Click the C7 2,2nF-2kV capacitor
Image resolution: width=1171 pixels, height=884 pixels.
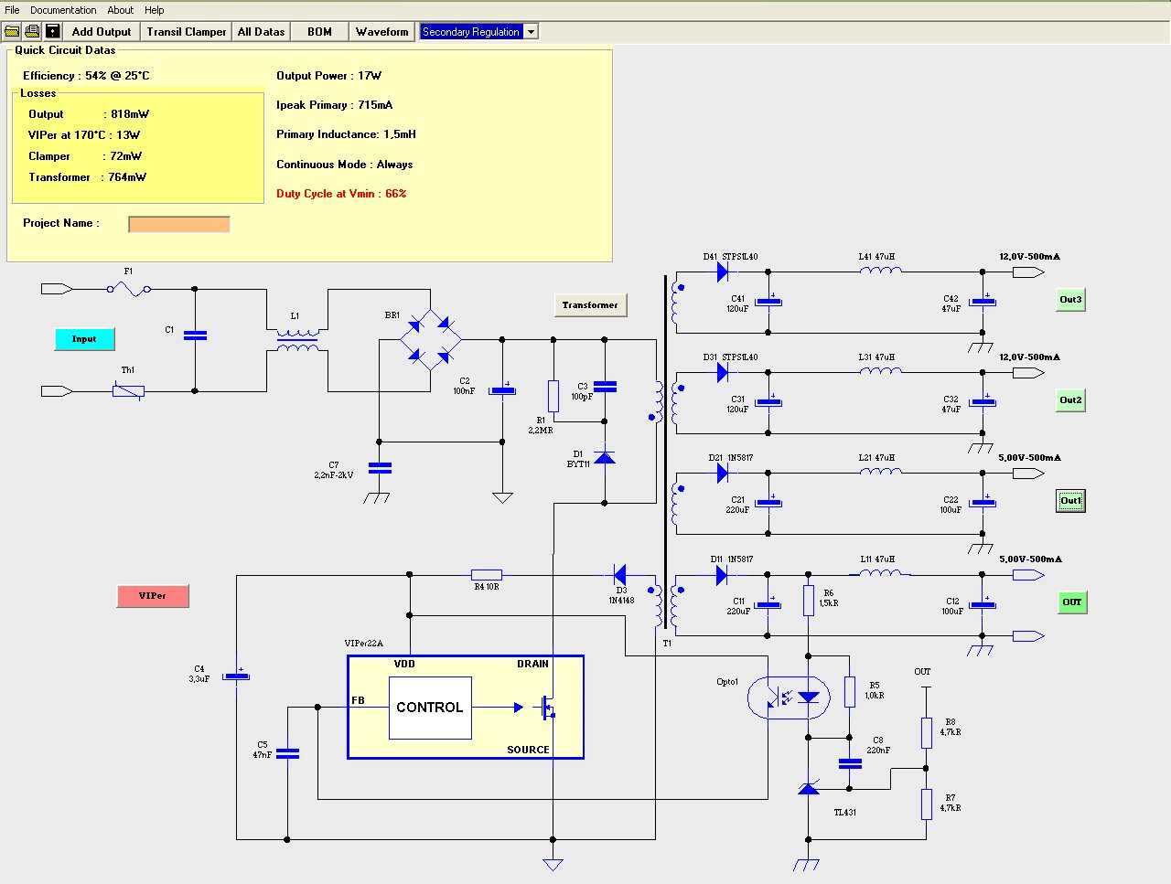pos(380,467)
